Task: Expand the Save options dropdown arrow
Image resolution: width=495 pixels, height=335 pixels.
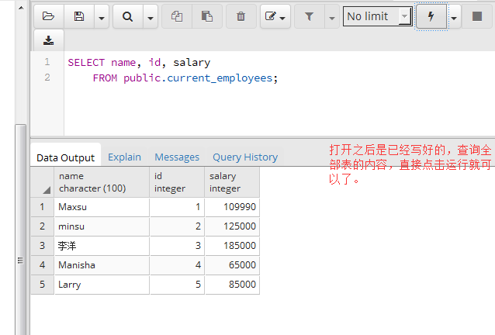Action: [x=102, y=16]
